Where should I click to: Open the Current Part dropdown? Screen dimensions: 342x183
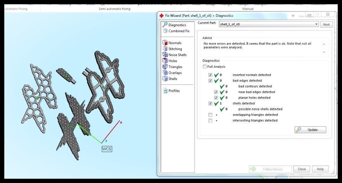tap(269, 24)
